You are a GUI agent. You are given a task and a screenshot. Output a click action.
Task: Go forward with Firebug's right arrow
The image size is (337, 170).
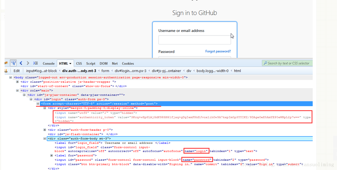pos(28,63)
